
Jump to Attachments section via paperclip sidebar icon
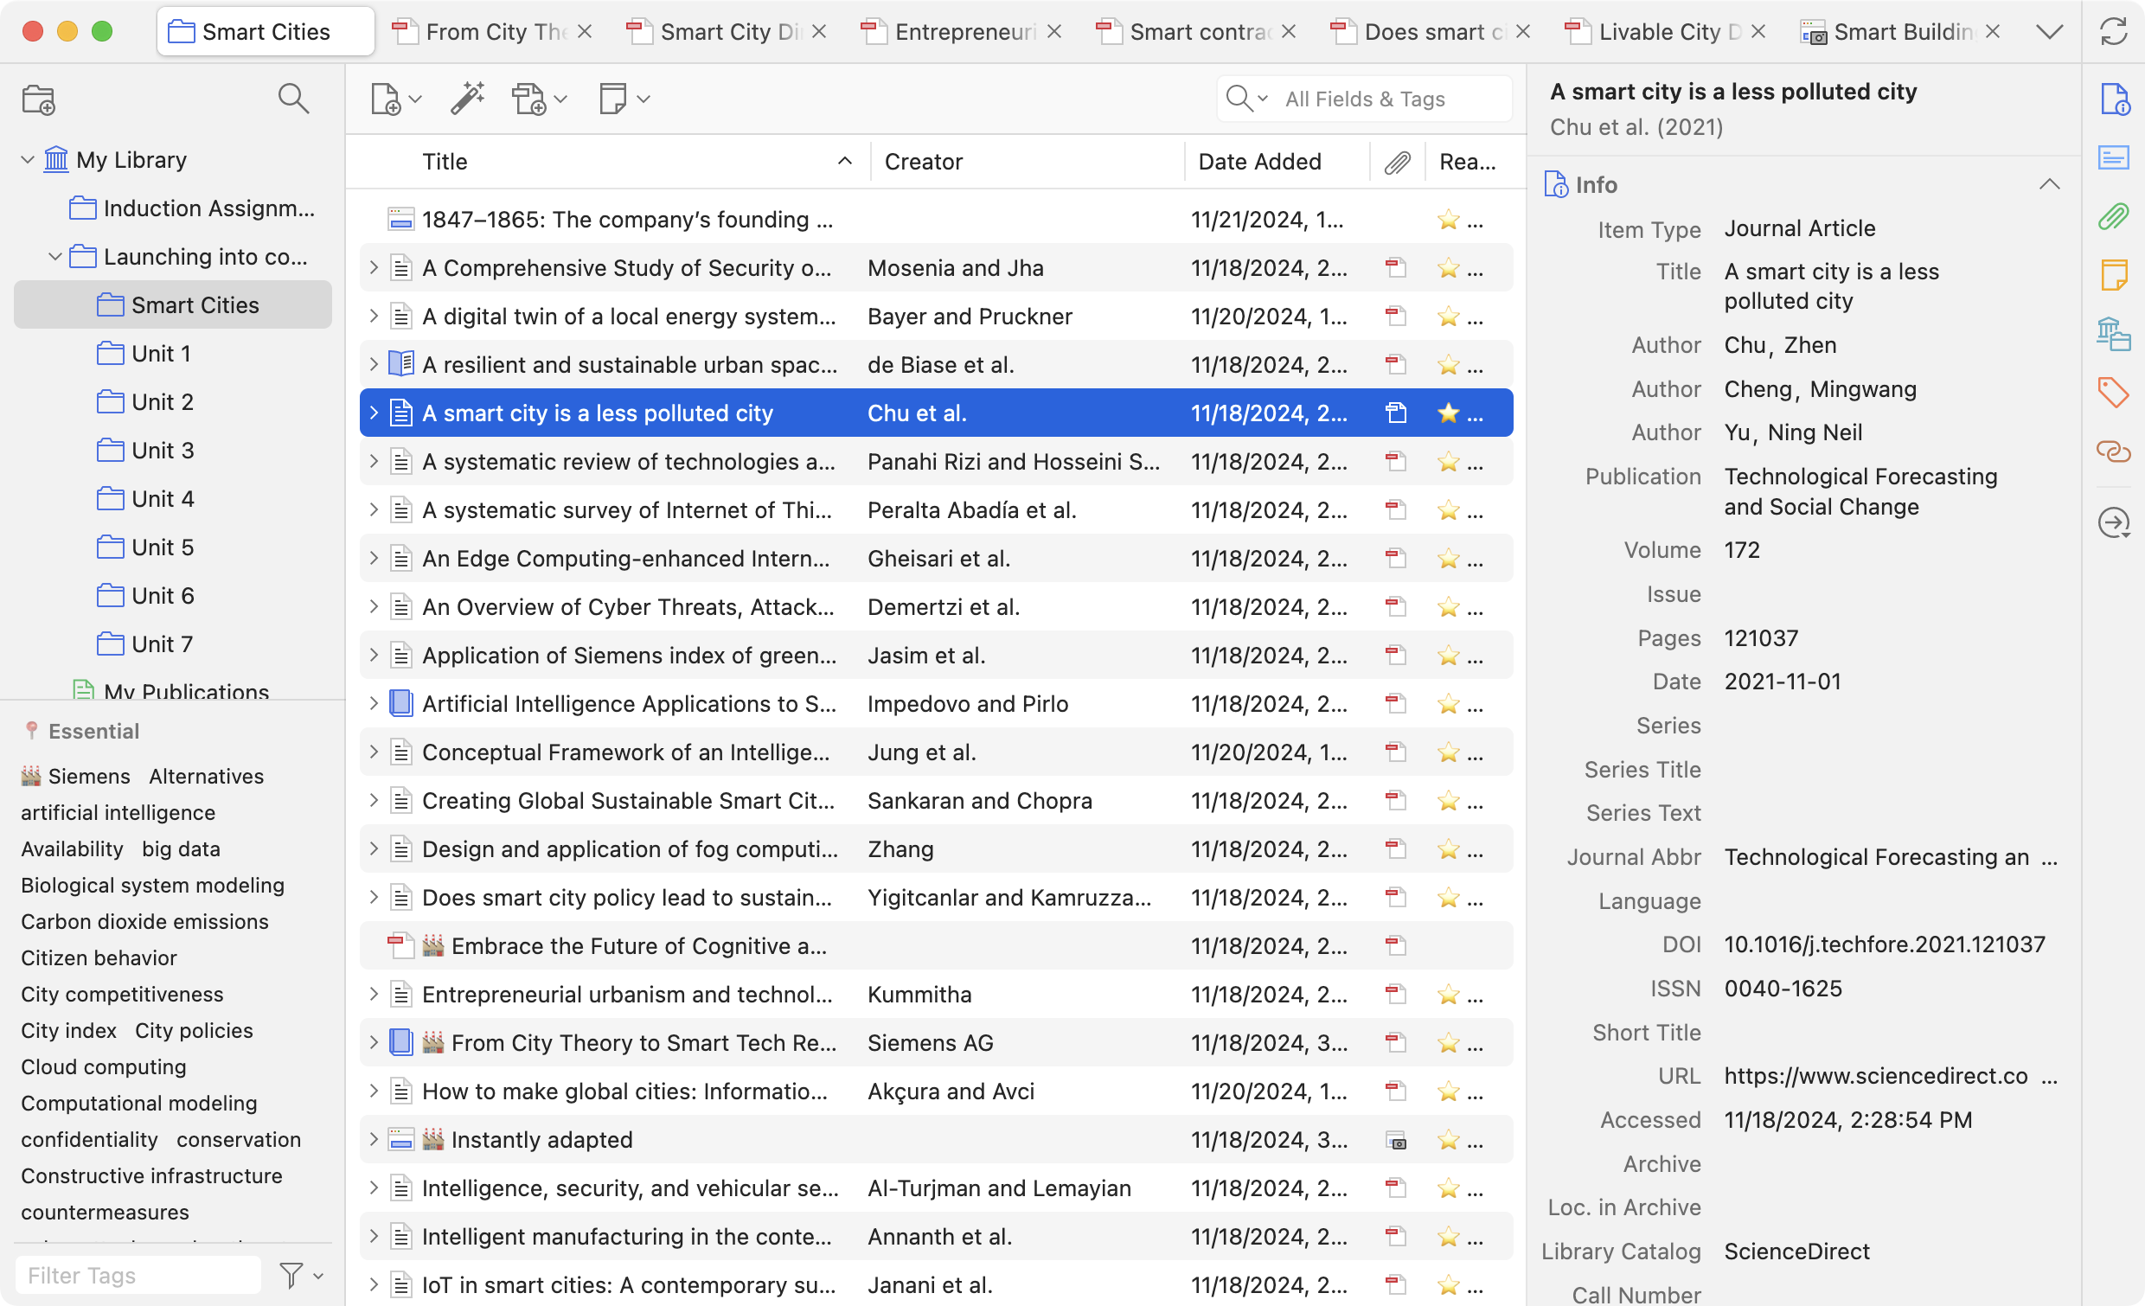click(x=2112, y=216)
